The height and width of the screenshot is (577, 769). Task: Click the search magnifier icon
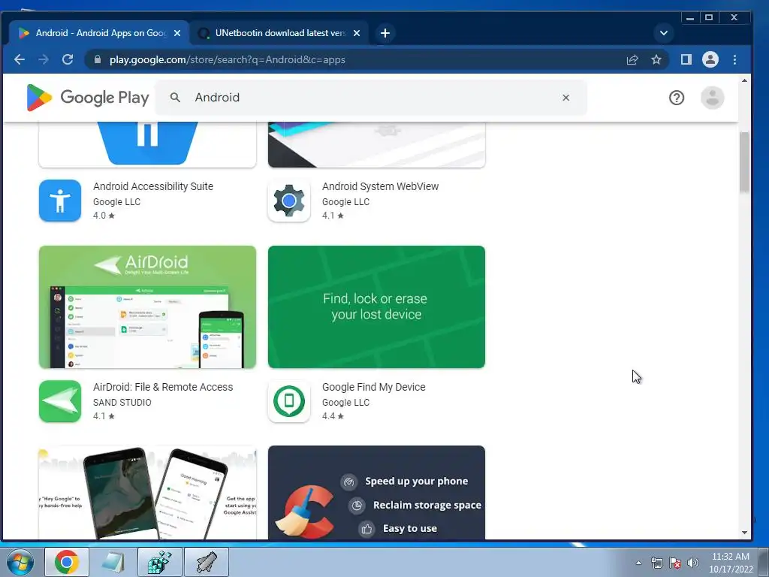coord(175,98)
